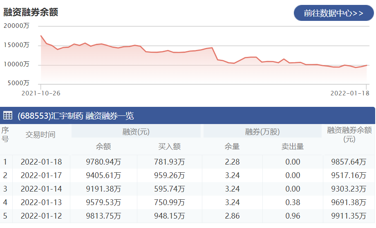The width and height of the screenshot is (376, 228).
Task: Click the 买入额 sub-header
Action: pyautogui.click(x=169, y=146)
